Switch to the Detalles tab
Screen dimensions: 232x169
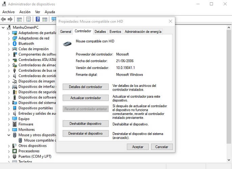[100, 32]
